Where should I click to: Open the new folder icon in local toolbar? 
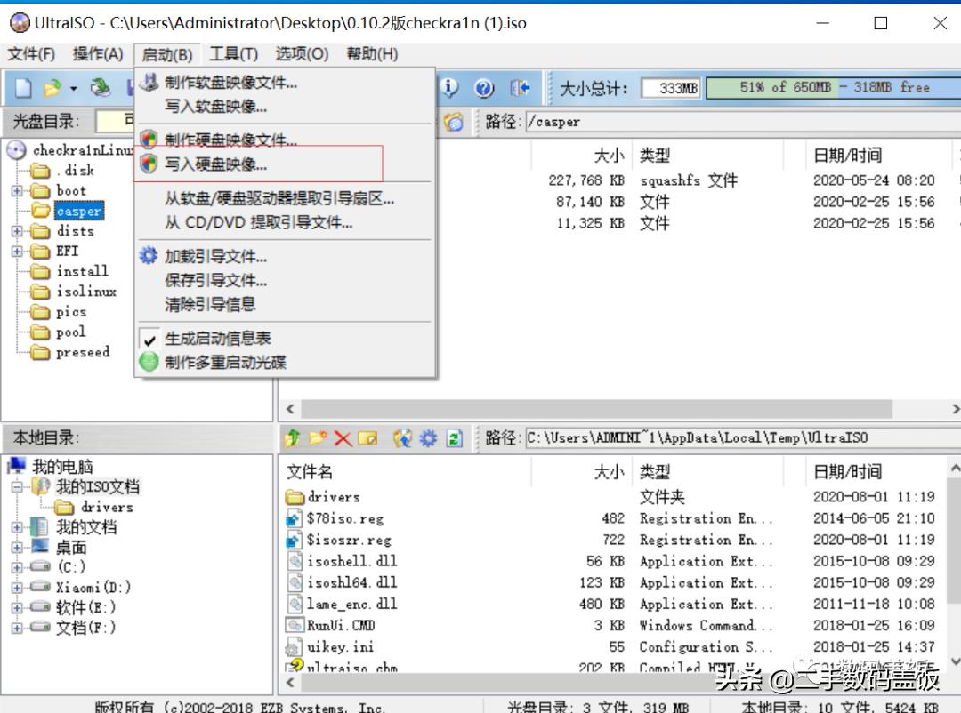point(318,437)
